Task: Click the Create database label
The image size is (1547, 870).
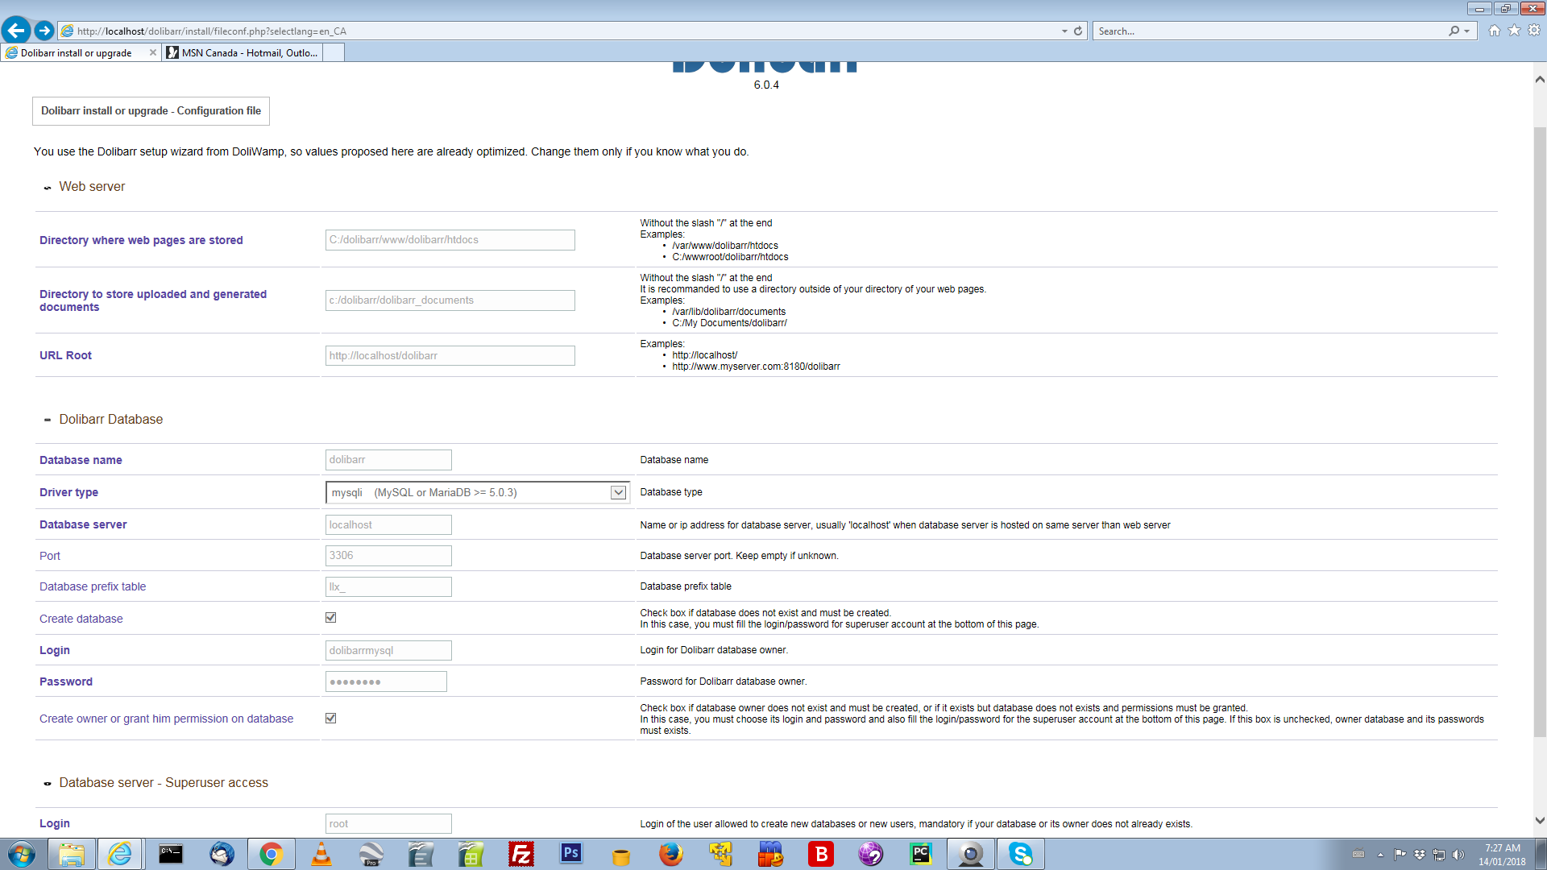Action: click(81, 619)
